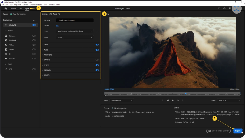This screenshot has width=245, height=138.
Task: Click the blue Export button
Action: pyautogui.click(x=238, y=131)
